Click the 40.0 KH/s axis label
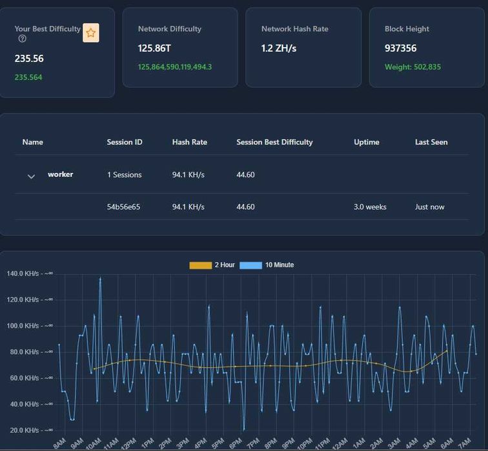 click(x=31, y=405)
